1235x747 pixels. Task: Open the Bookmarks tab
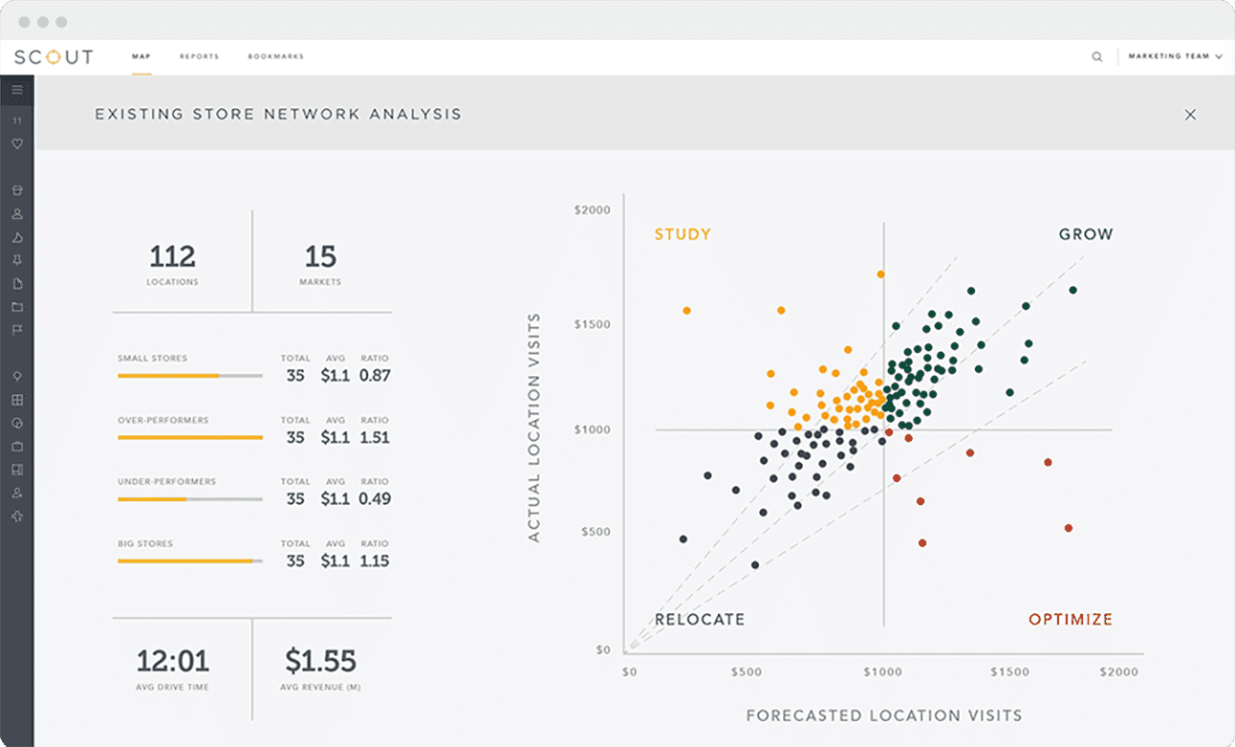pos(275,56)
